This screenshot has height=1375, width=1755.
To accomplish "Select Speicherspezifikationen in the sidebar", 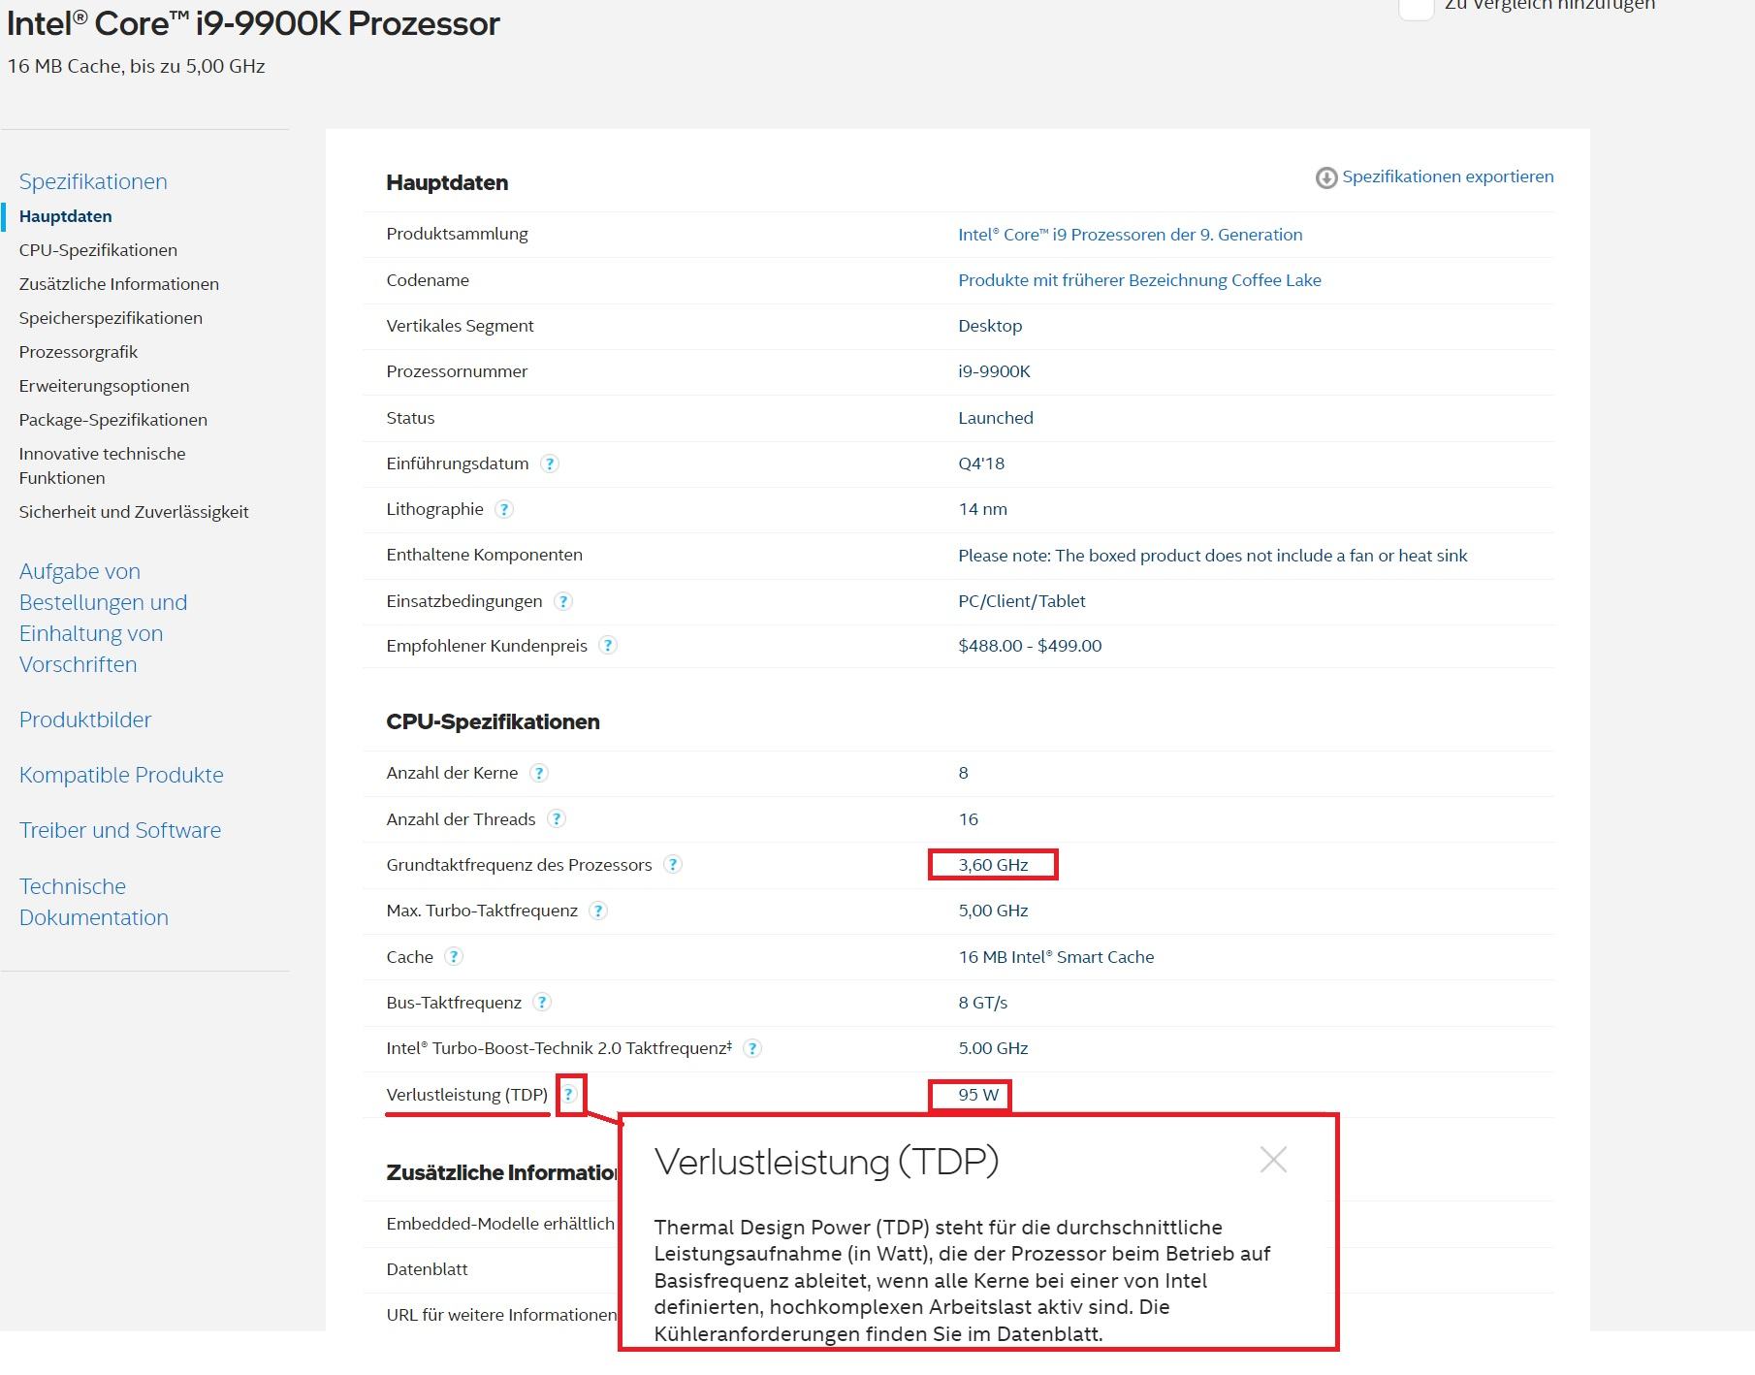I will coord(111,318).
